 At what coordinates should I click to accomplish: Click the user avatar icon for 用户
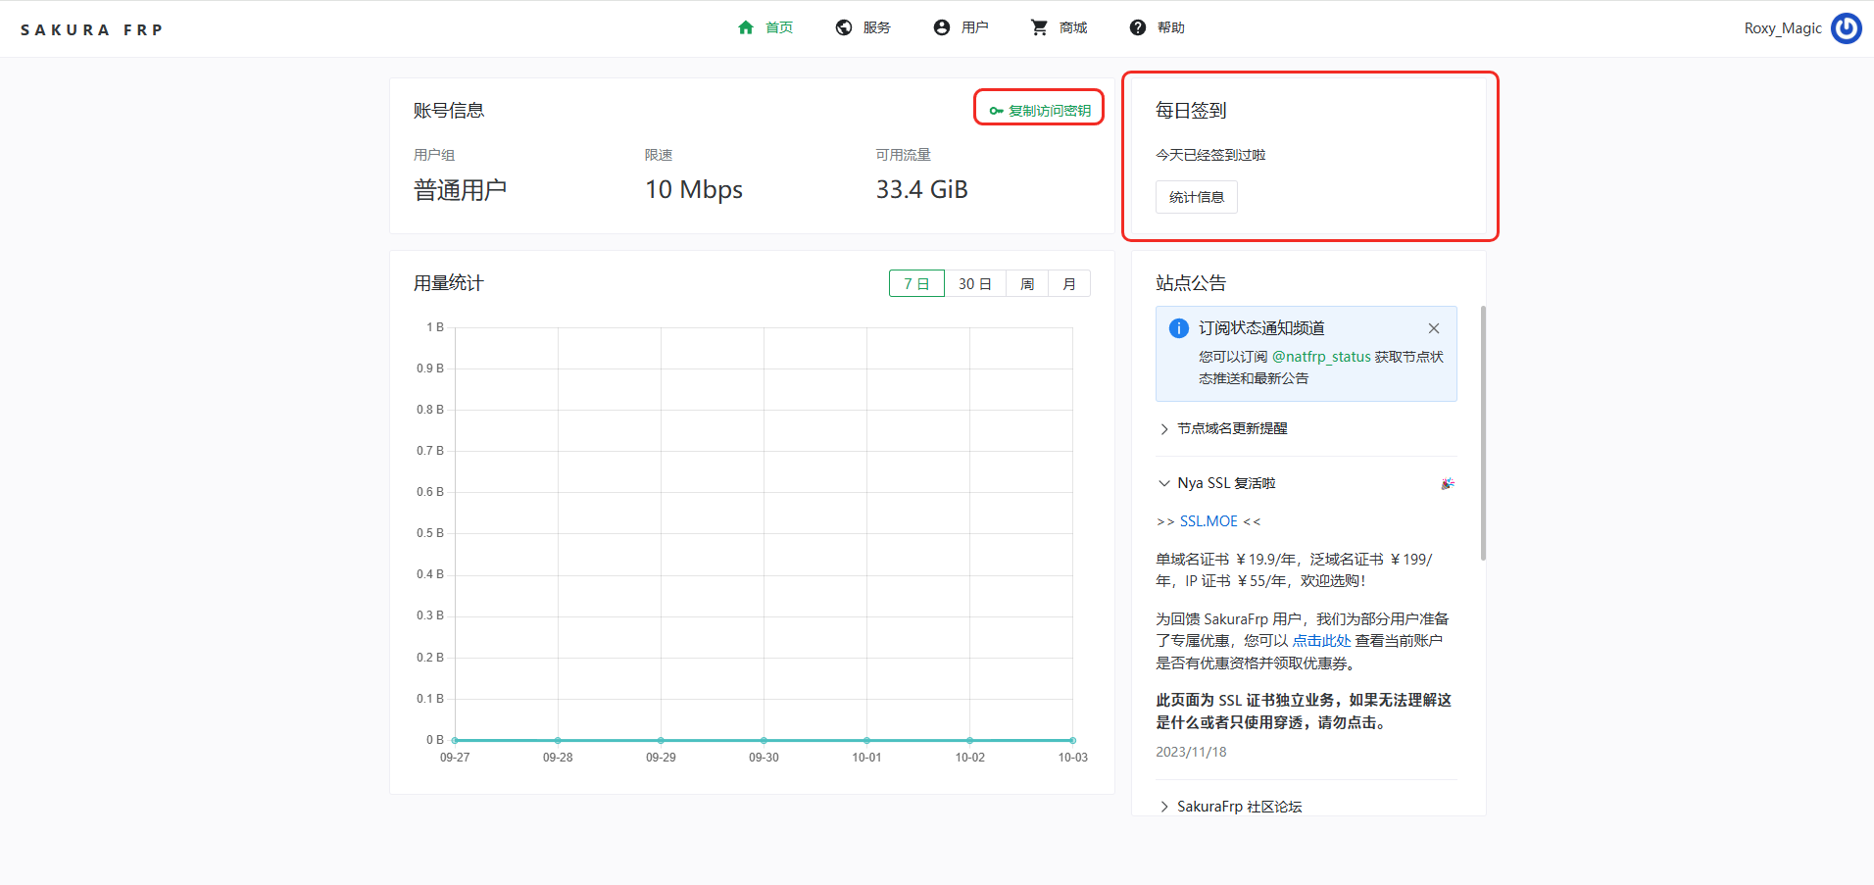point(942,27)
